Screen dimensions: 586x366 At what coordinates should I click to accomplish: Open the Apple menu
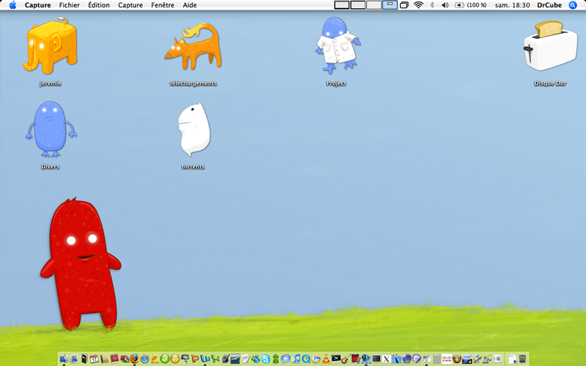pyautogui.click(x=12, y=5)
